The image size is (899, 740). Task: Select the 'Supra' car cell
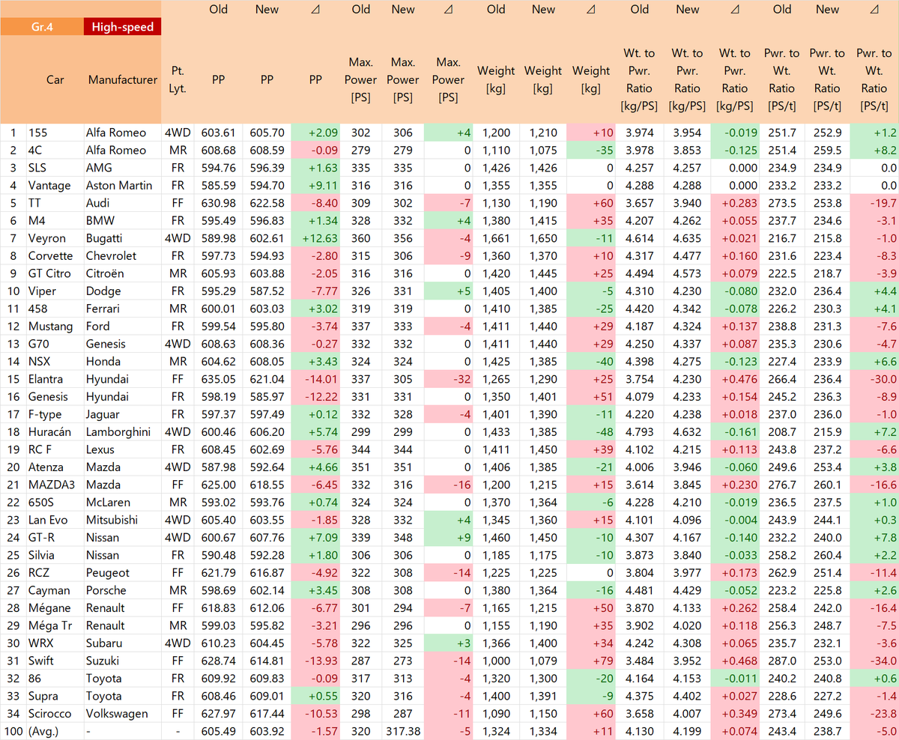pos(55,696)
